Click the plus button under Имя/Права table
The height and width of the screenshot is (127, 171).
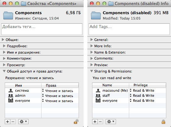pyautogui.click(x=8, y=122)
